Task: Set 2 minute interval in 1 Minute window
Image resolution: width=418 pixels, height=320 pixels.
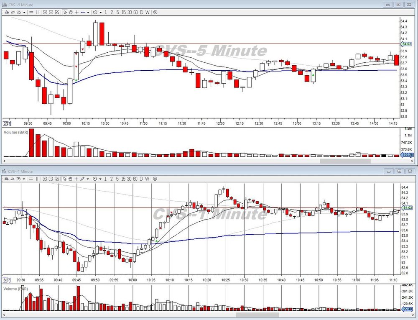Action: click(x=112, y=179)
